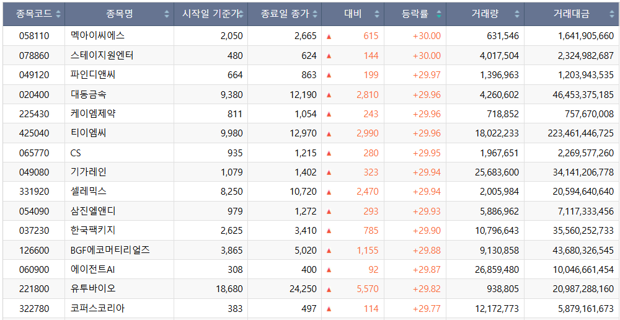Click up-triangle in 기가레인 row
The width and height of the screenshot is (620, 320).
329,172
